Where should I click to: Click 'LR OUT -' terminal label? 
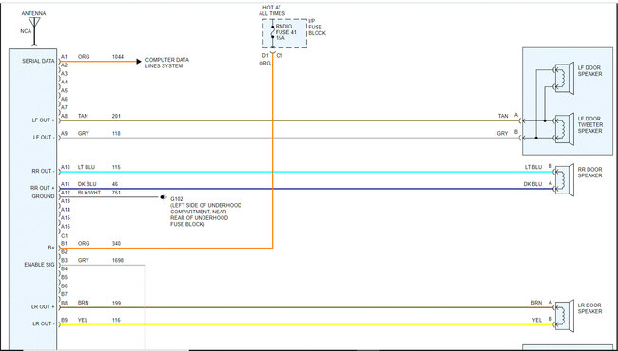(44, 323)
